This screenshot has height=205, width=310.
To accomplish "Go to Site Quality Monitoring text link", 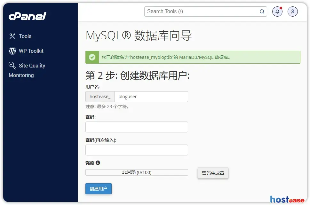I will click(32, 66).
